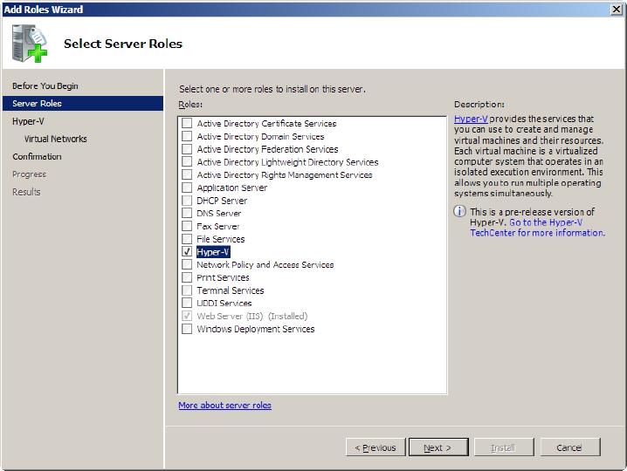Check Network Policy and Access Services

tap(187, 264)
